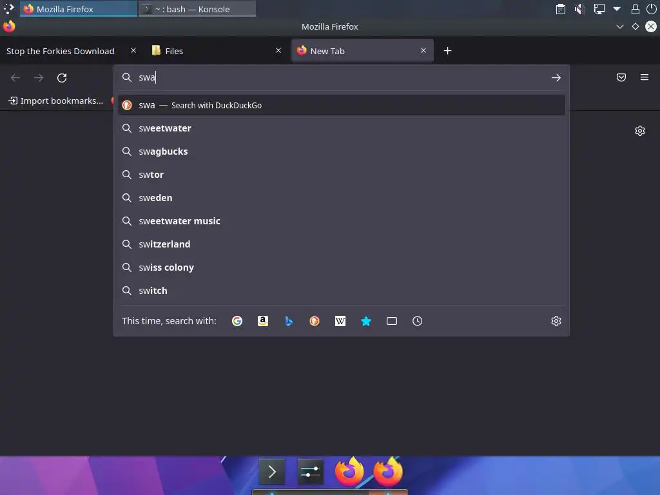
Task: Switch to Stop the Forkies Download tab
Action: [x=60, y=51]
